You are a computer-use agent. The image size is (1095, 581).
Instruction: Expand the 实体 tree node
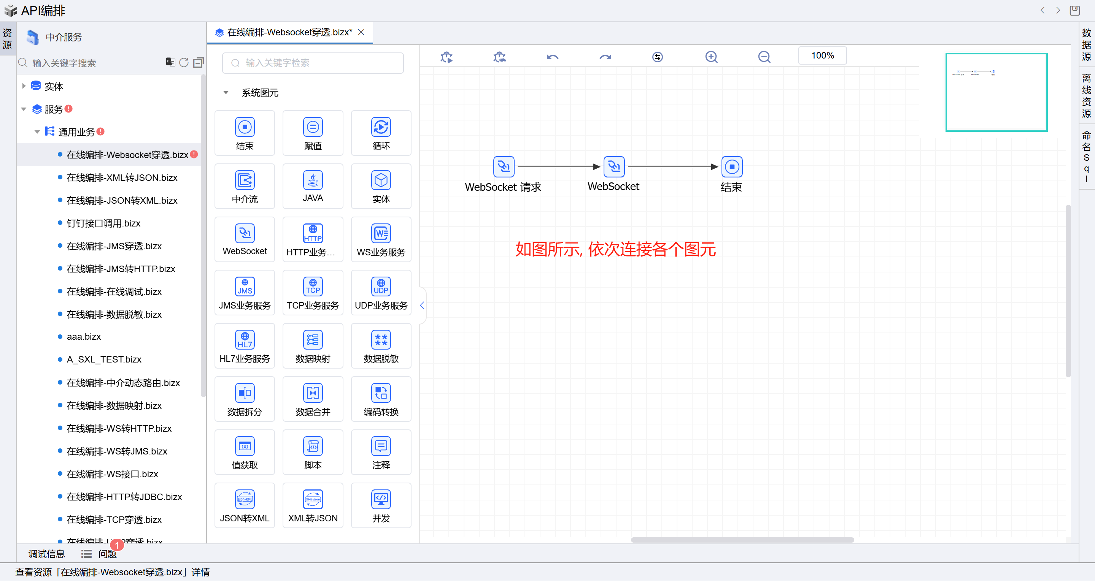pos(24,86)
